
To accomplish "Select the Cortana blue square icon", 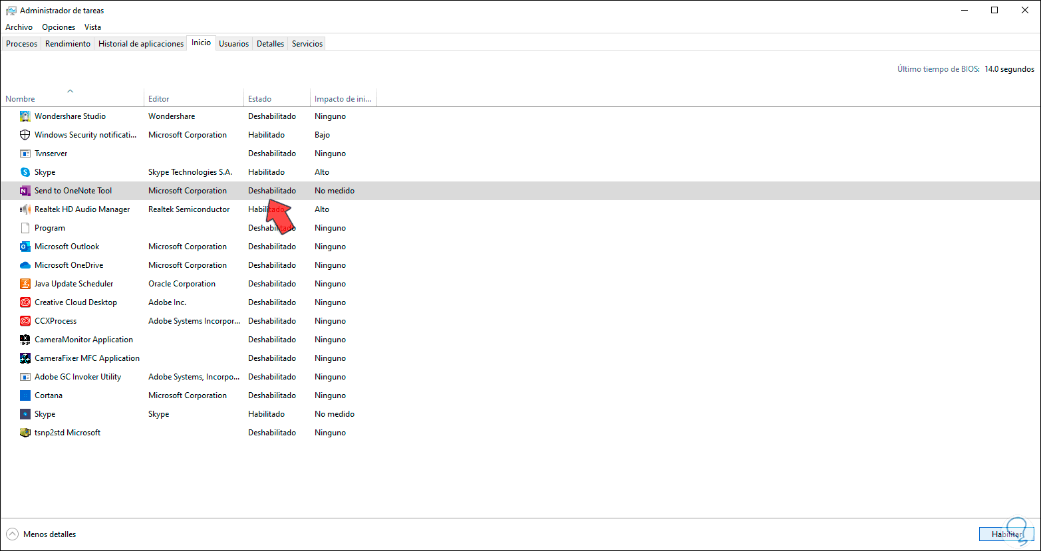I will pos(25,395).
